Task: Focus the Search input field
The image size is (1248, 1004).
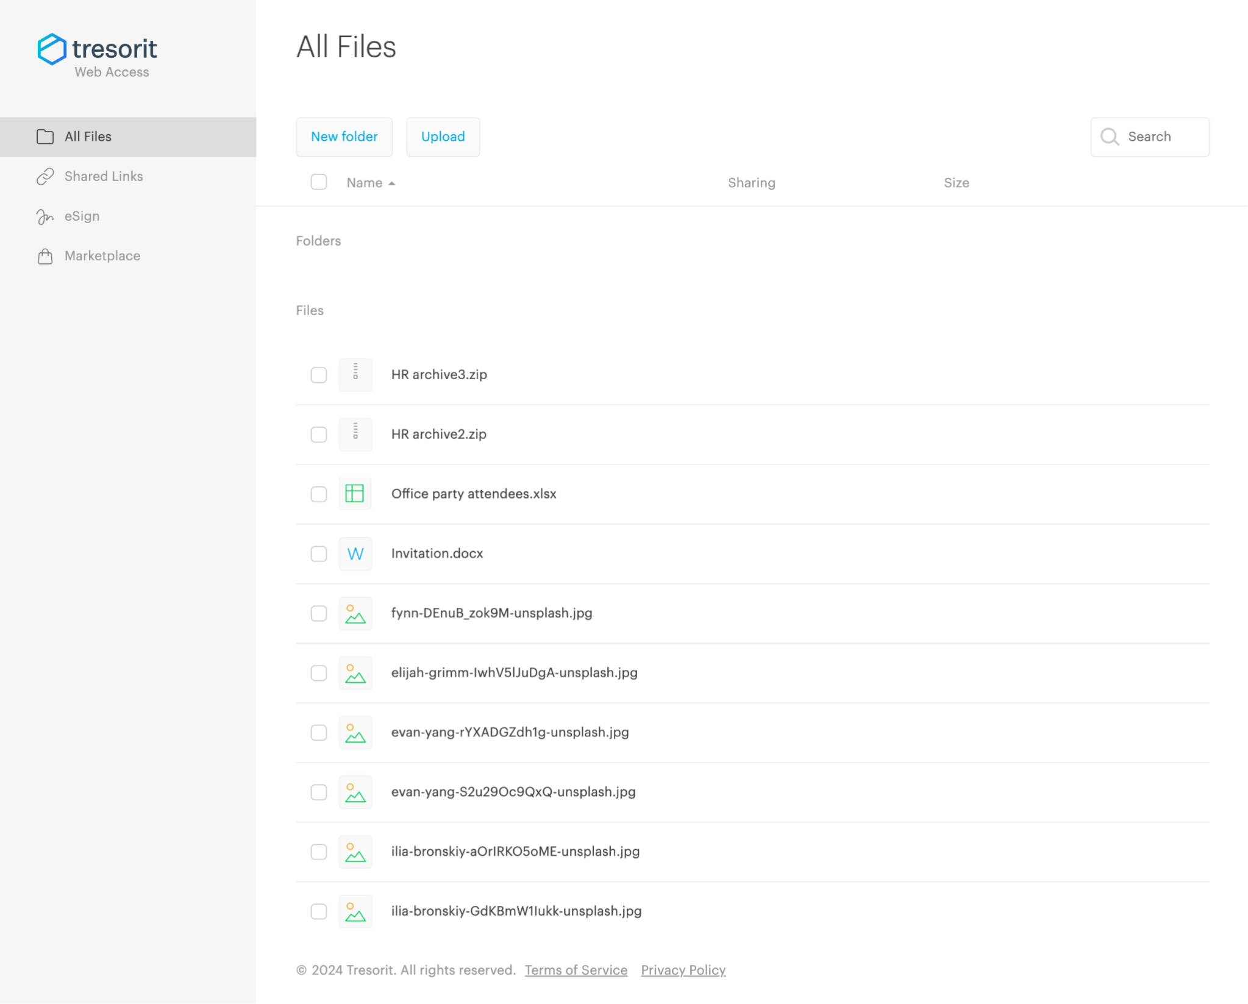Action: pos(1150,137)
